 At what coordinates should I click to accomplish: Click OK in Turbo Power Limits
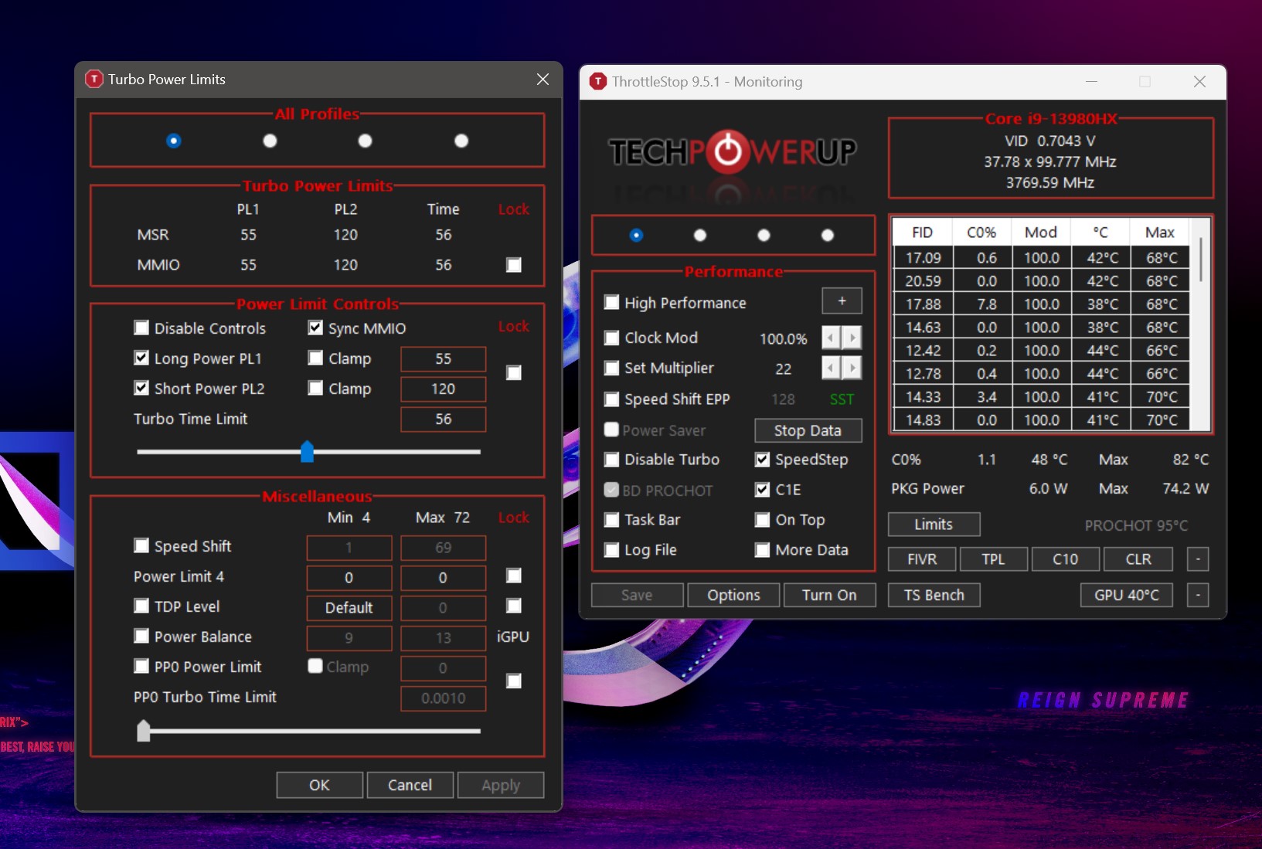pyautogui.click(x=319, y=785)
